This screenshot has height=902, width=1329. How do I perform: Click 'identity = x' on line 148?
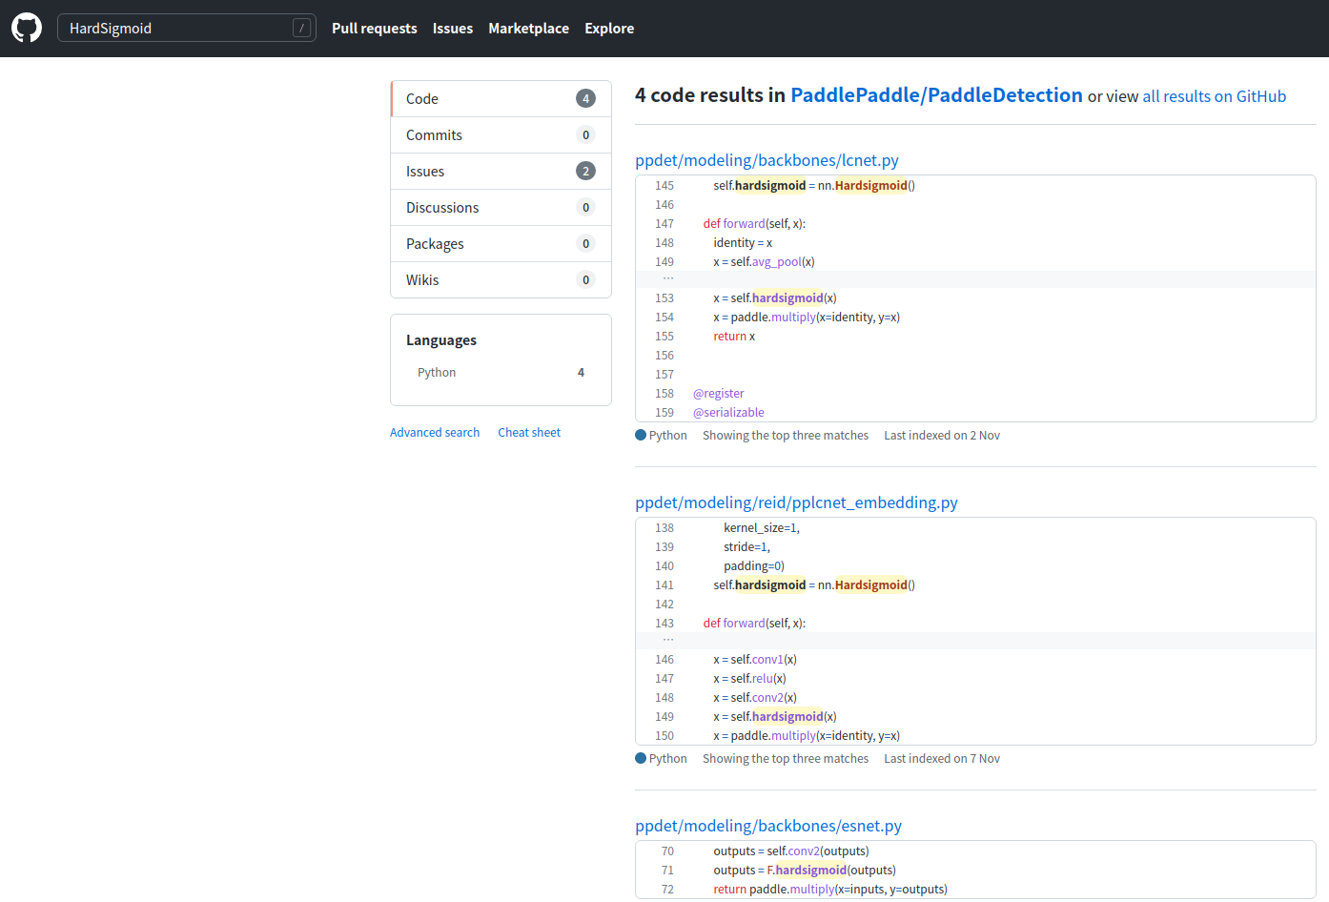743,243
